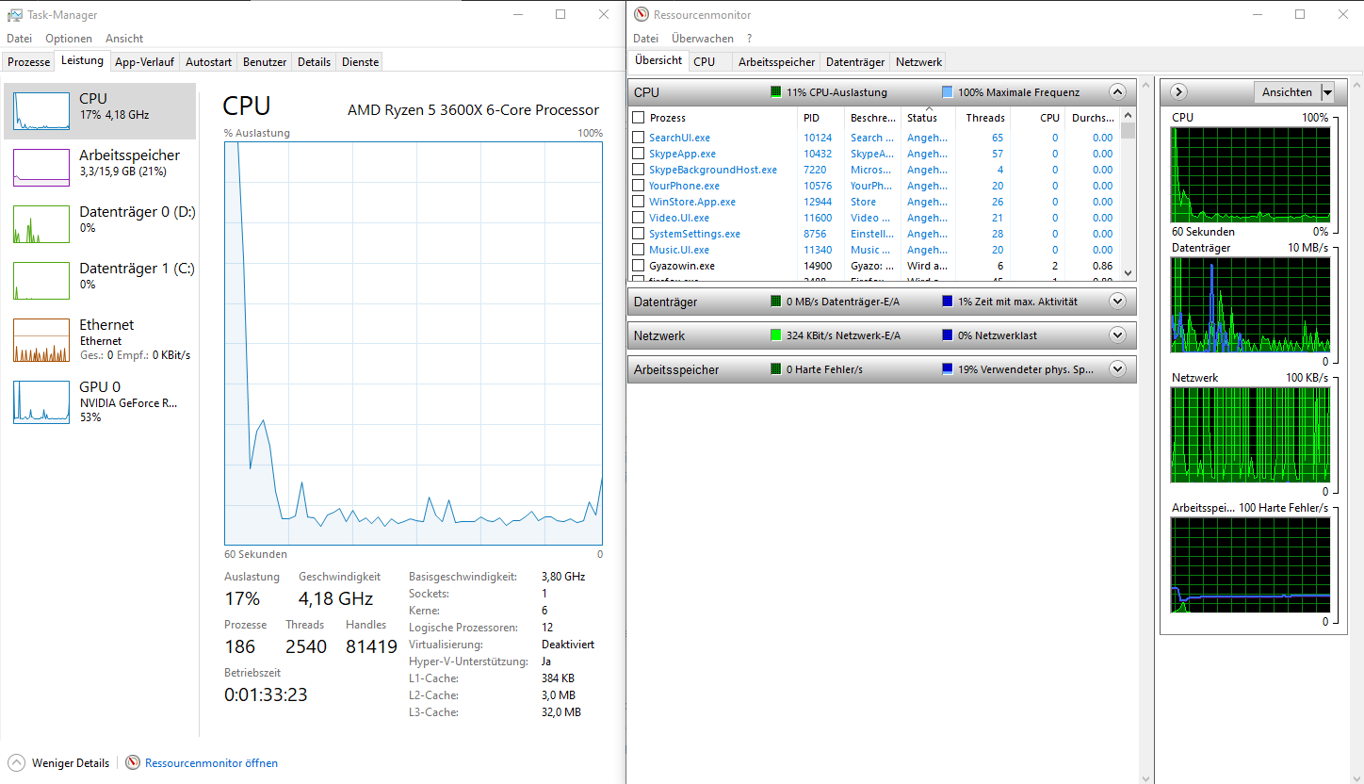Open the Ansichten dropdown arrow
The height and width of the screenshot is (784, 1364).
[x=1327, y=92]
